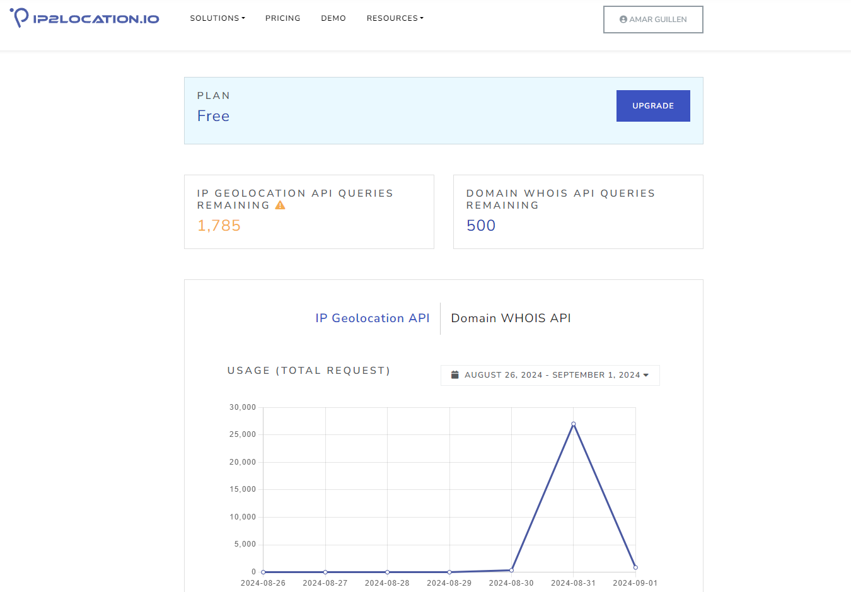Expand the Resources dropdown menu
The image size is (851, 592).
point(395,18)
